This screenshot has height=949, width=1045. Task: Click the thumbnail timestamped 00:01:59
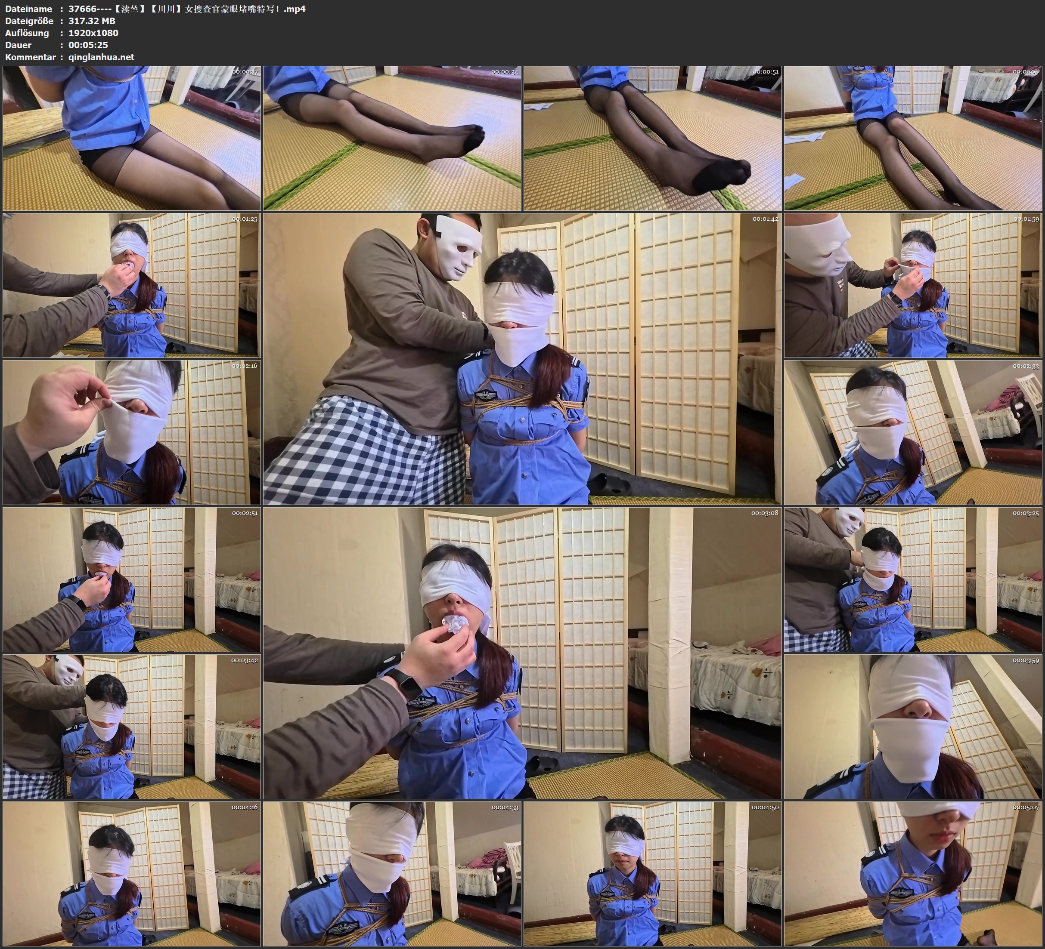coord(913,285)
